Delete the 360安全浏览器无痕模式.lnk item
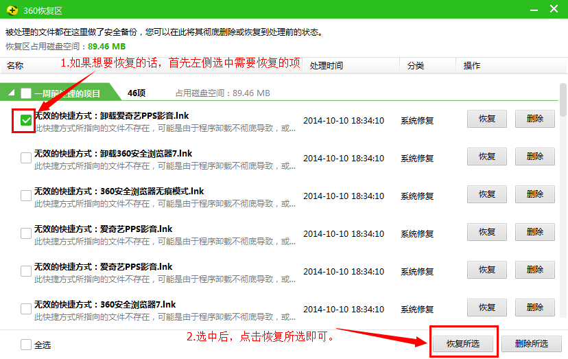568x359 pixels. coord(535,194)
